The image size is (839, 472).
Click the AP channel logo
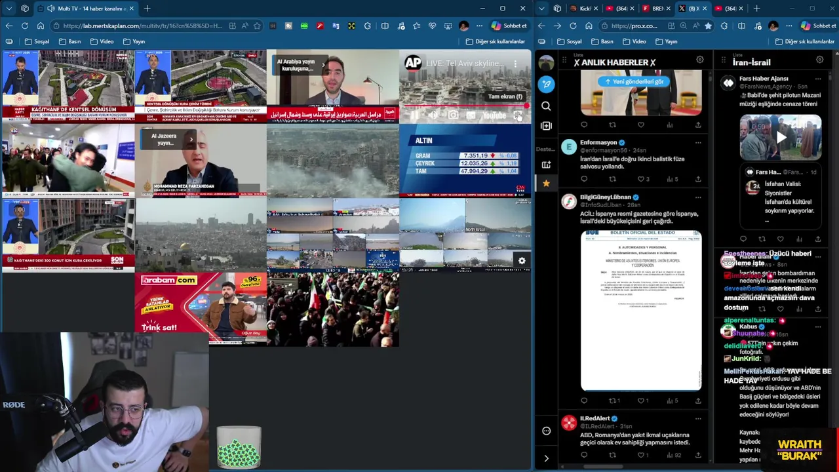point(412,63)
